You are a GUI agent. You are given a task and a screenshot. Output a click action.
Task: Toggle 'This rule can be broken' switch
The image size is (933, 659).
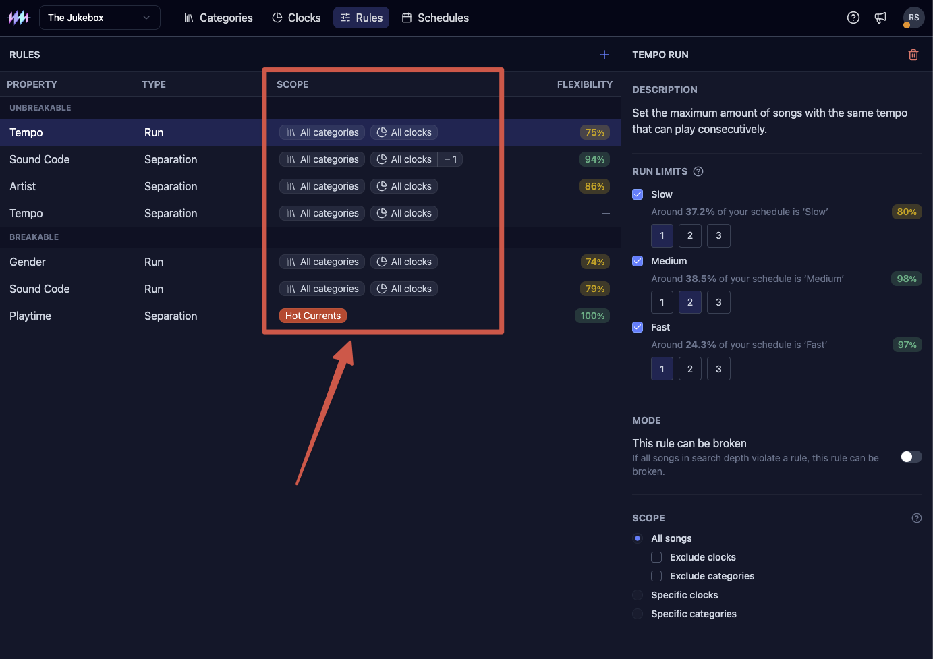(x=911, y=457)
